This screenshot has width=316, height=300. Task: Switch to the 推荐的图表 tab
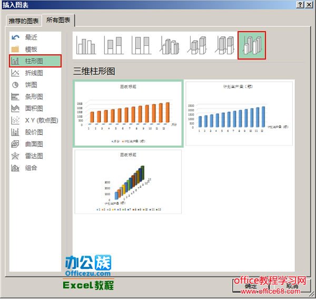pos(24,21)
